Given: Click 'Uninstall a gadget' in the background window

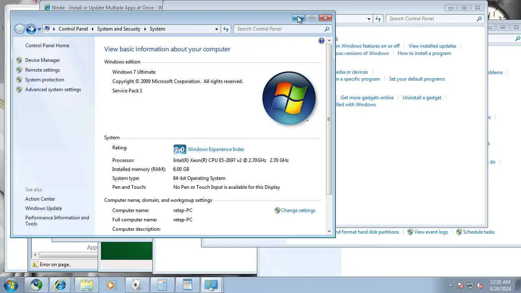Looking at the screenshot, I should point(422,98).
